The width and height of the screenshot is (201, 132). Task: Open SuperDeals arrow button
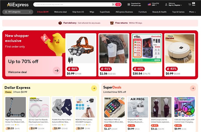coord(193,88)
